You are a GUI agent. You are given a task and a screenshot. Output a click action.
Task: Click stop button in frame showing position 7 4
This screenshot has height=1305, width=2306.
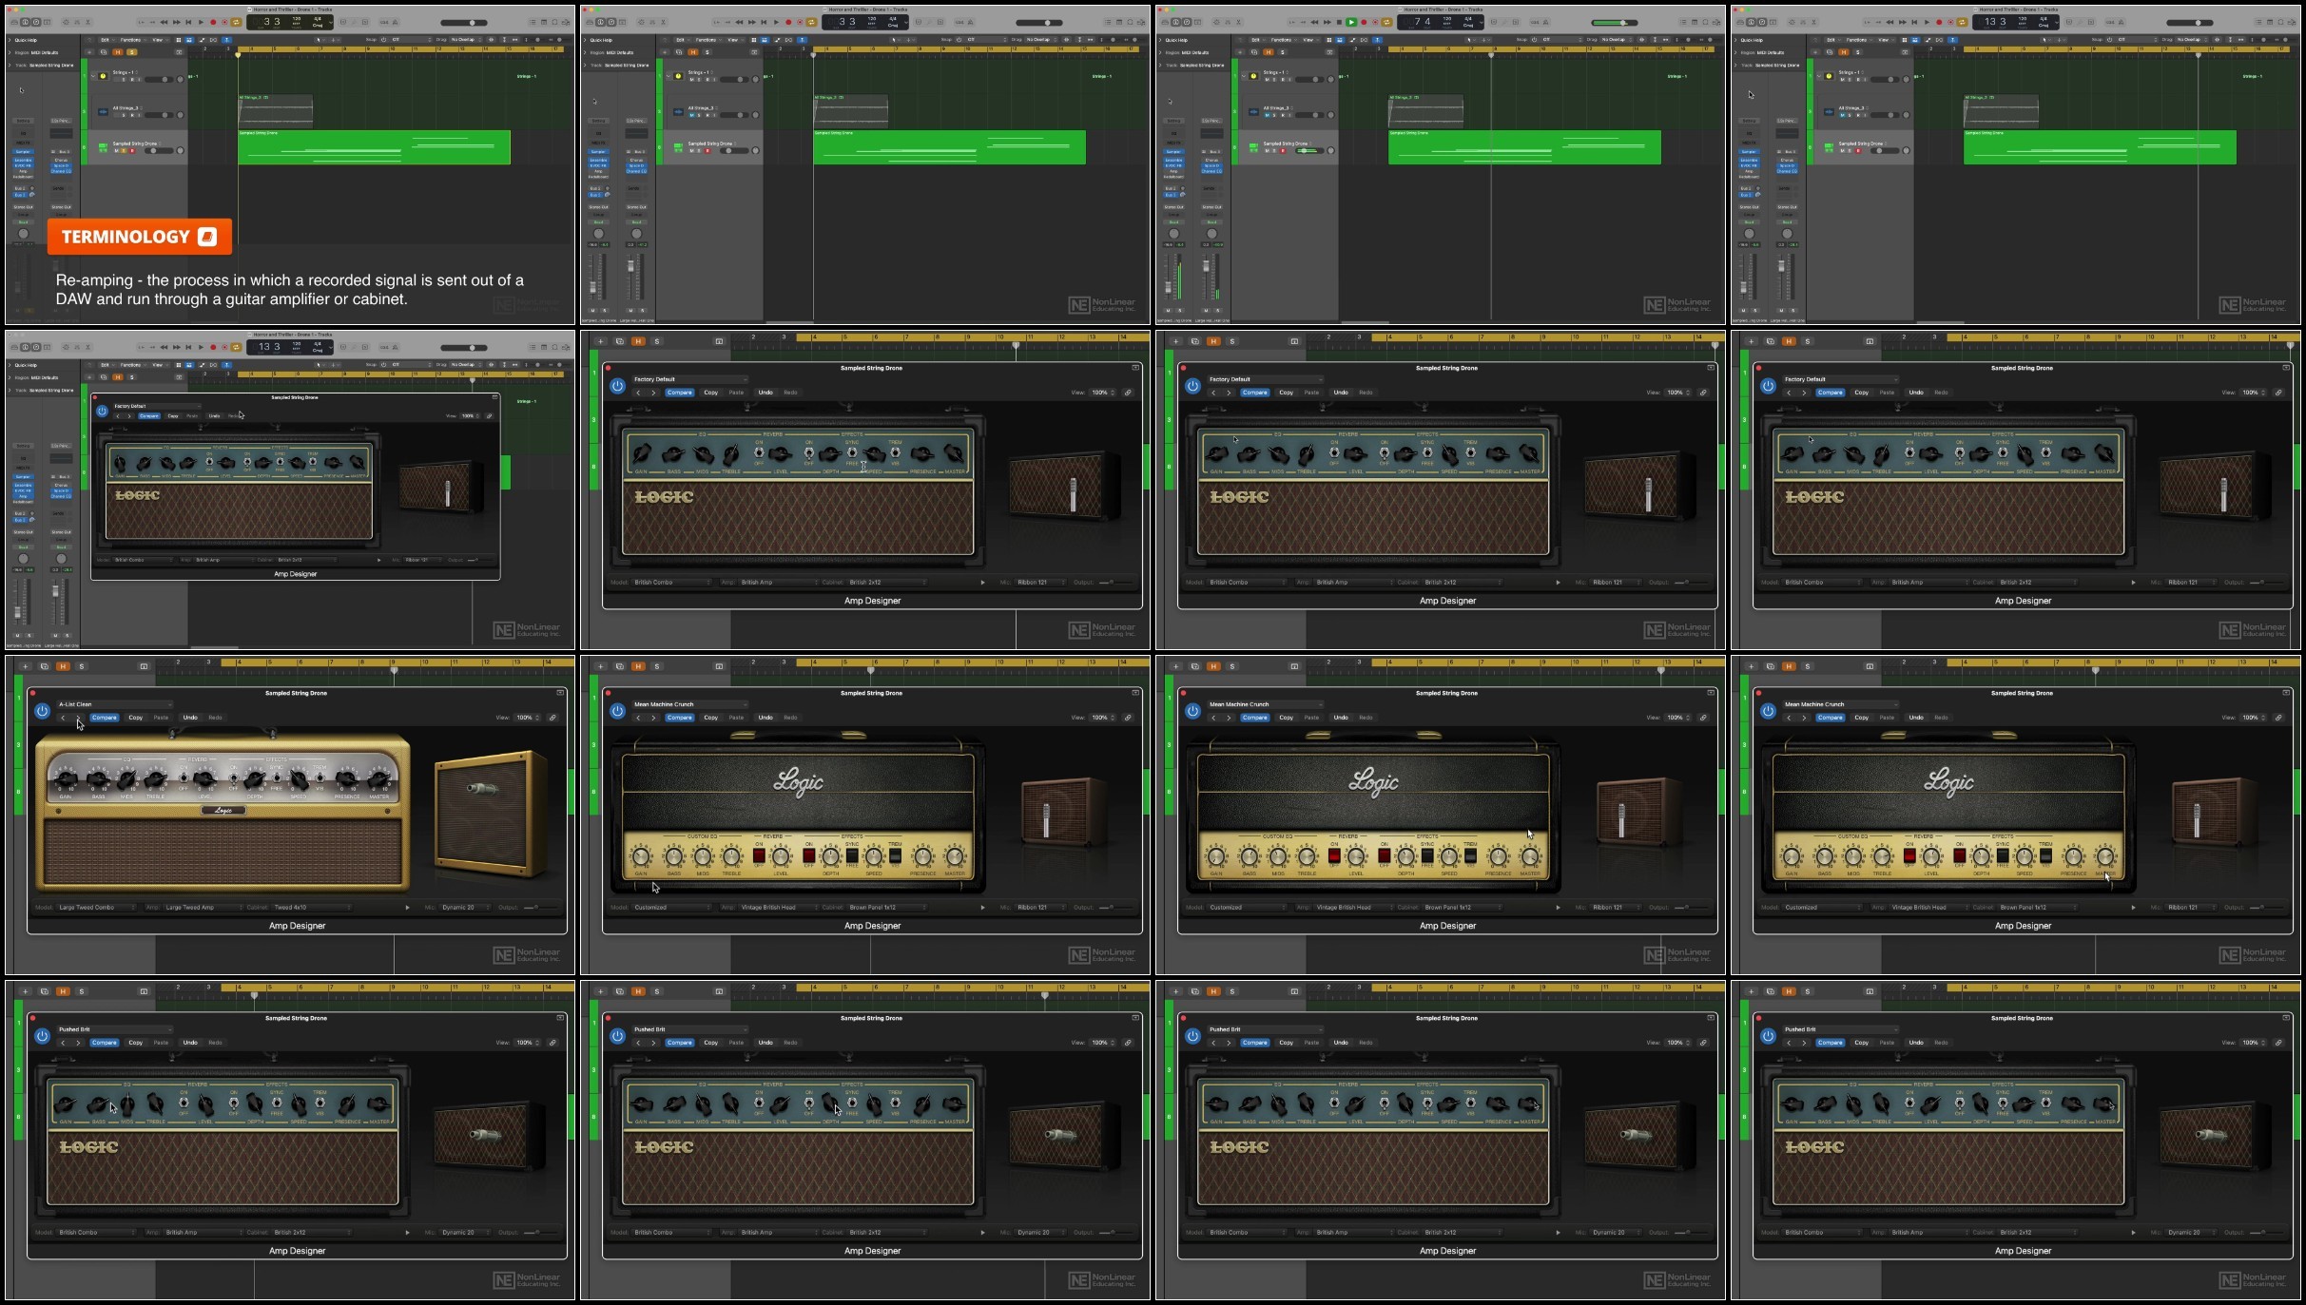pyautogui.click(x=1339, y=22)
